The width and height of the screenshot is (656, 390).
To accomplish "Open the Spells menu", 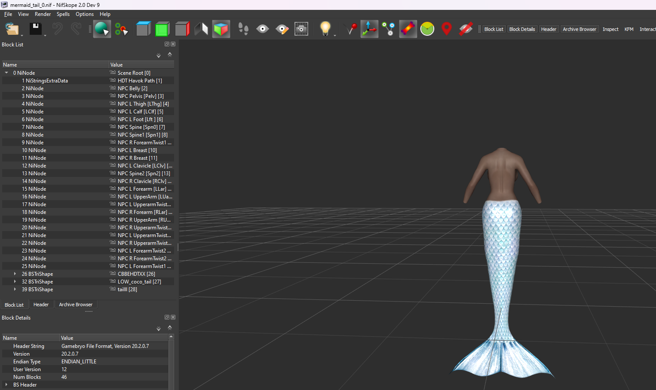I will (x=63, y=14).
